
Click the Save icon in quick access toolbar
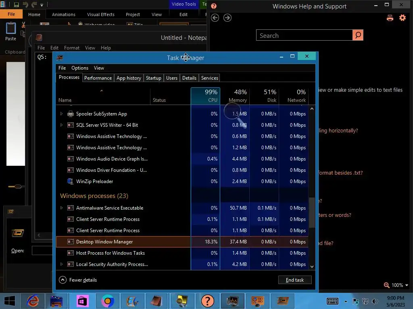(x=16, y=5)
